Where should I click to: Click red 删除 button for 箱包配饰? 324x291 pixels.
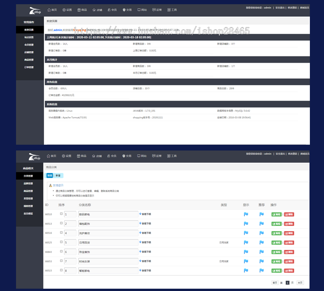coord(289,224)
